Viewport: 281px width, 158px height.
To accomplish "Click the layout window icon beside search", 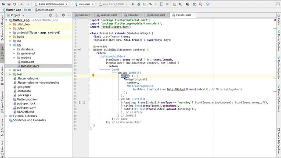I will (195, 4).
